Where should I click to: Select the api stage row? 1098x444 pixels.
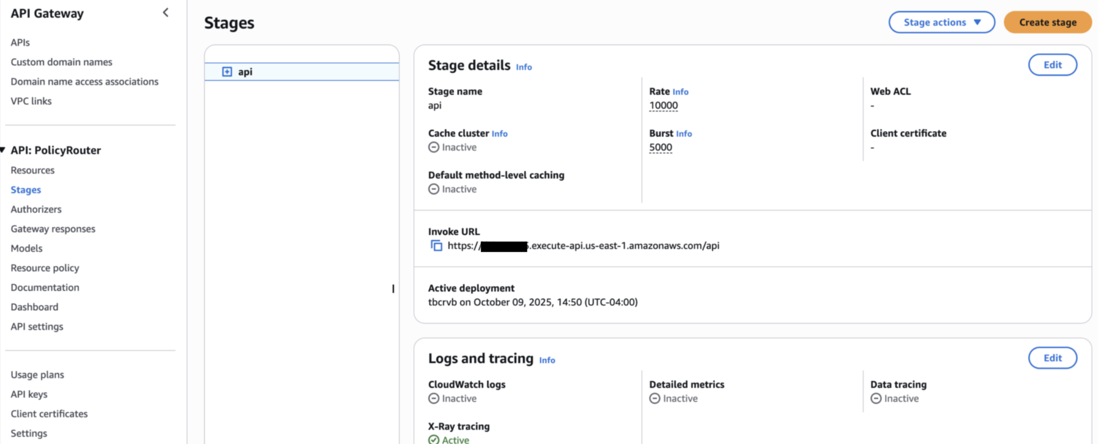(302, 72)
